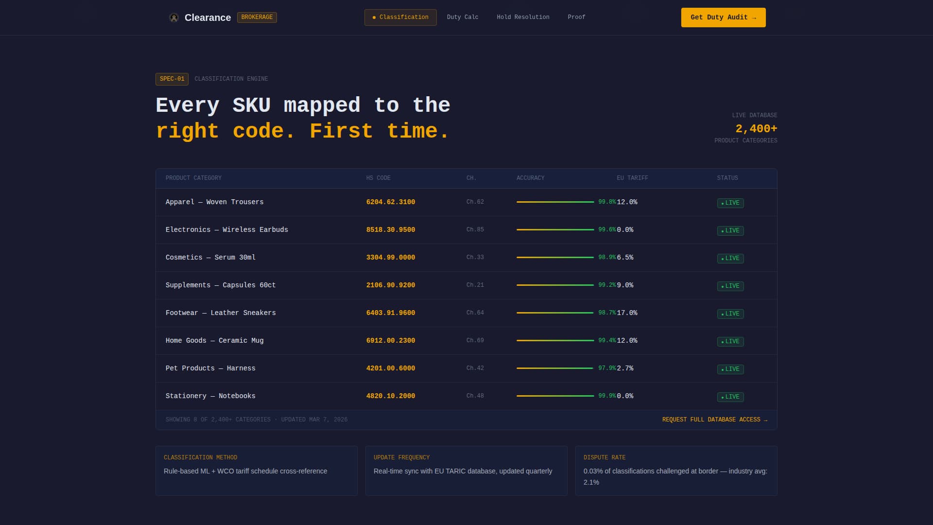Open the Classification tab
Screen dimensions: 933x525
coord(400,17)
